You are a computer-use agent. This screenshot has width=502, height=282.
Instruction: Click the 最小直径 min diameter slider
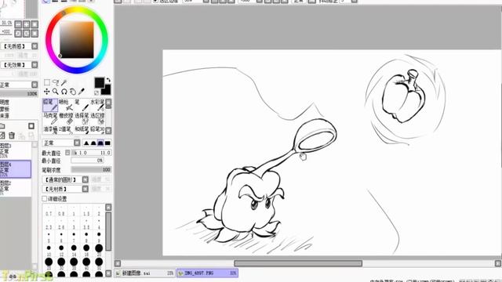tap(87, 161)
